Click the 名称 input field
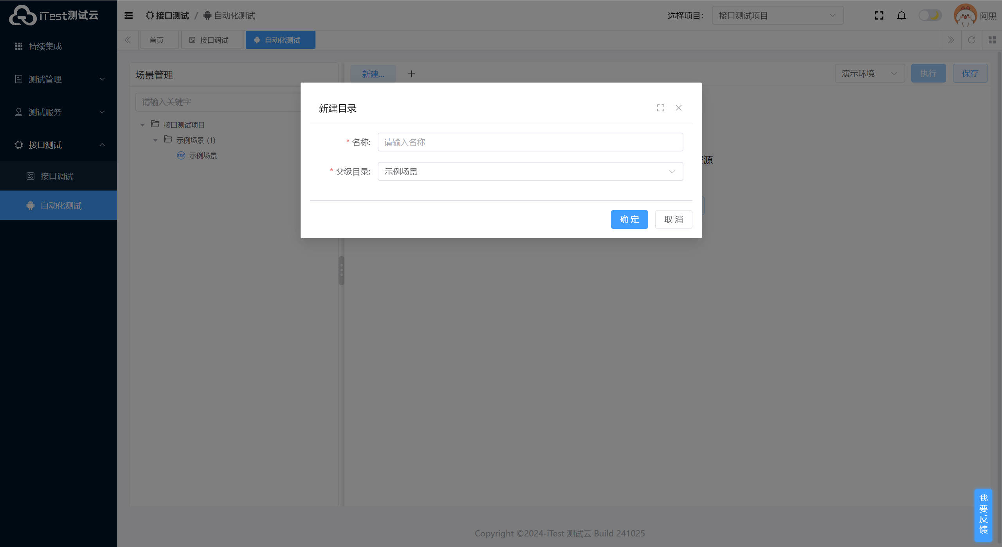This screenshot has height=547, width=1002. pos(530,142)
